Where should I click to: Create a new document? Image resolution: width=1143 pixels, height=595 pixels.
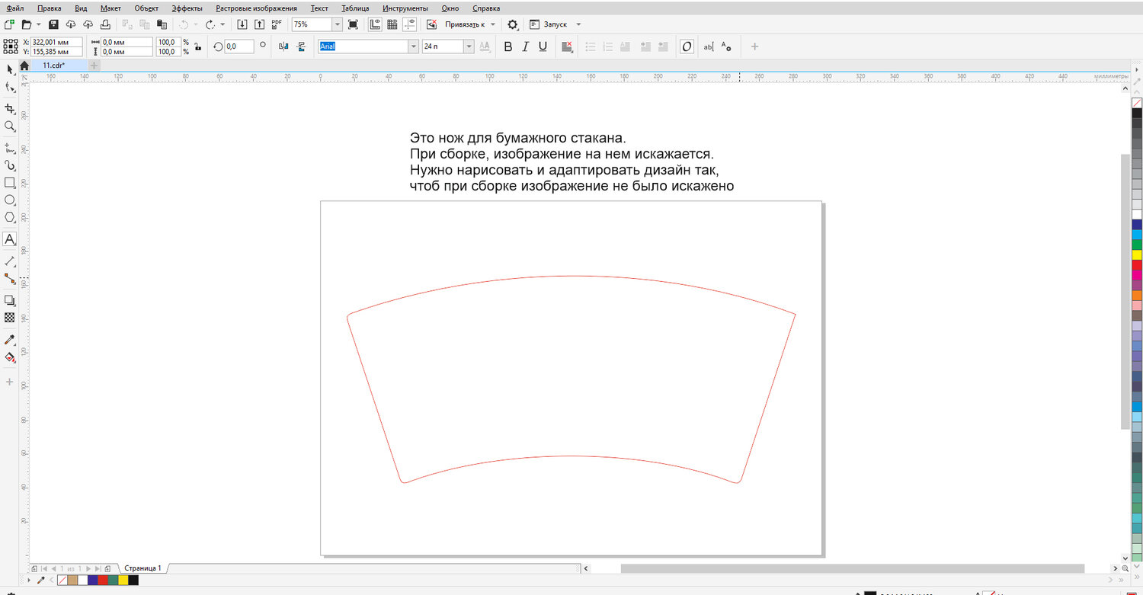coord(10,24)
